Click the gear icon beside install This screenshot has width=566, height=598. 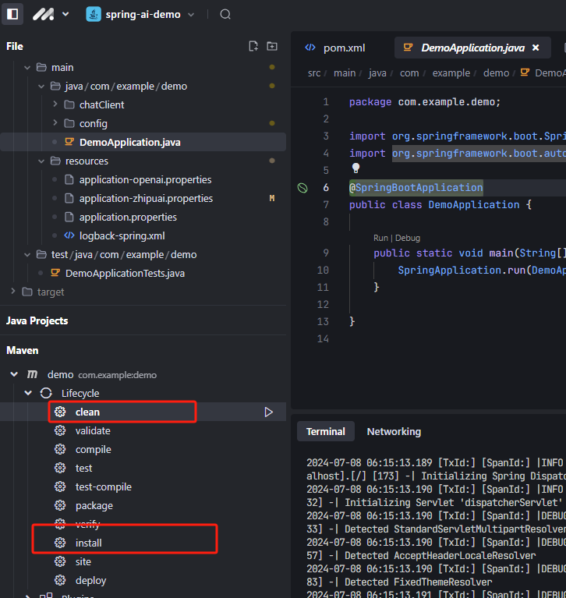(x=60, y=543)
